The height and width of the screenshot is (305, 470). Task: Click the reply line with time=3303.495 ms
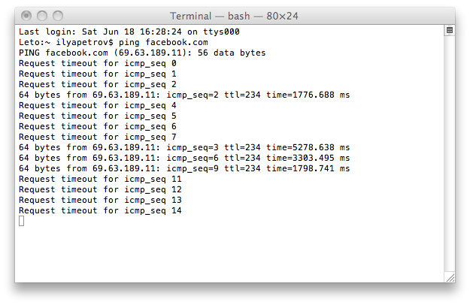tap(183, 159)
